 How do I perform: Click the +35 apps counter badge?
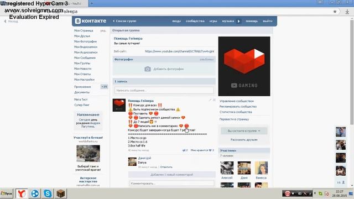pyautogui.click(x=105, y=87)
